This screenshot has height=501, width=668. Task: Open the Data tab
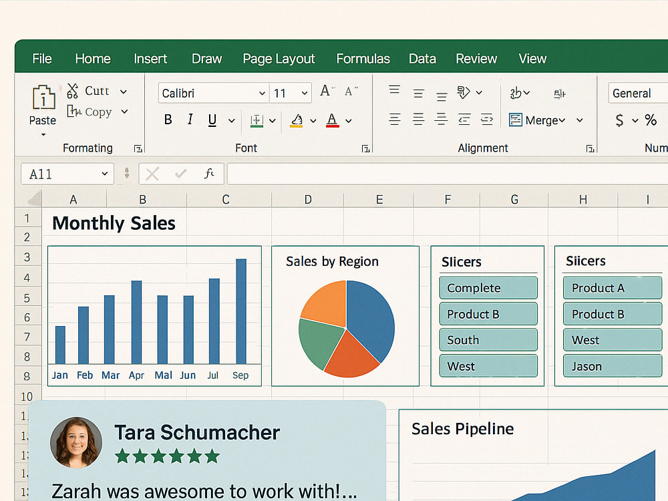click(422, 59)
